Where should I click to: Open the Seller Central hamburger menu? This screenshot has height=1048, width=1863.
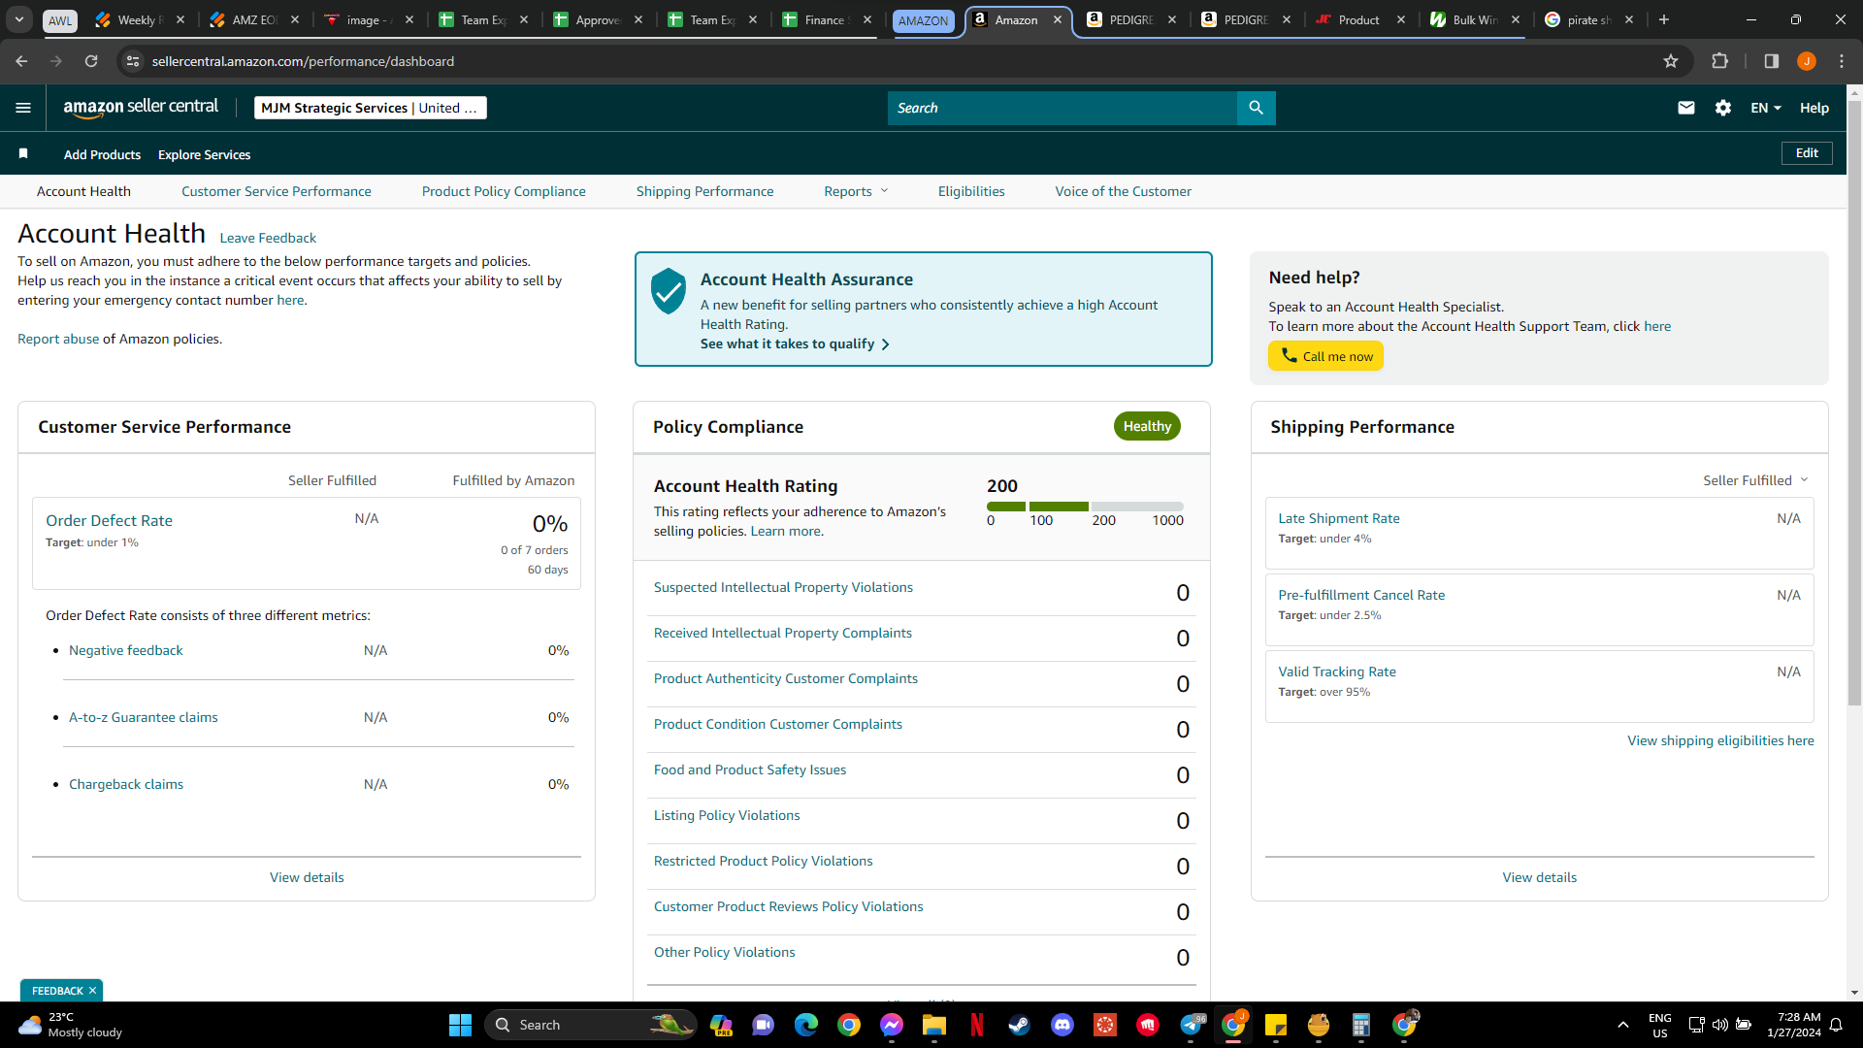[x=23, y=108]
